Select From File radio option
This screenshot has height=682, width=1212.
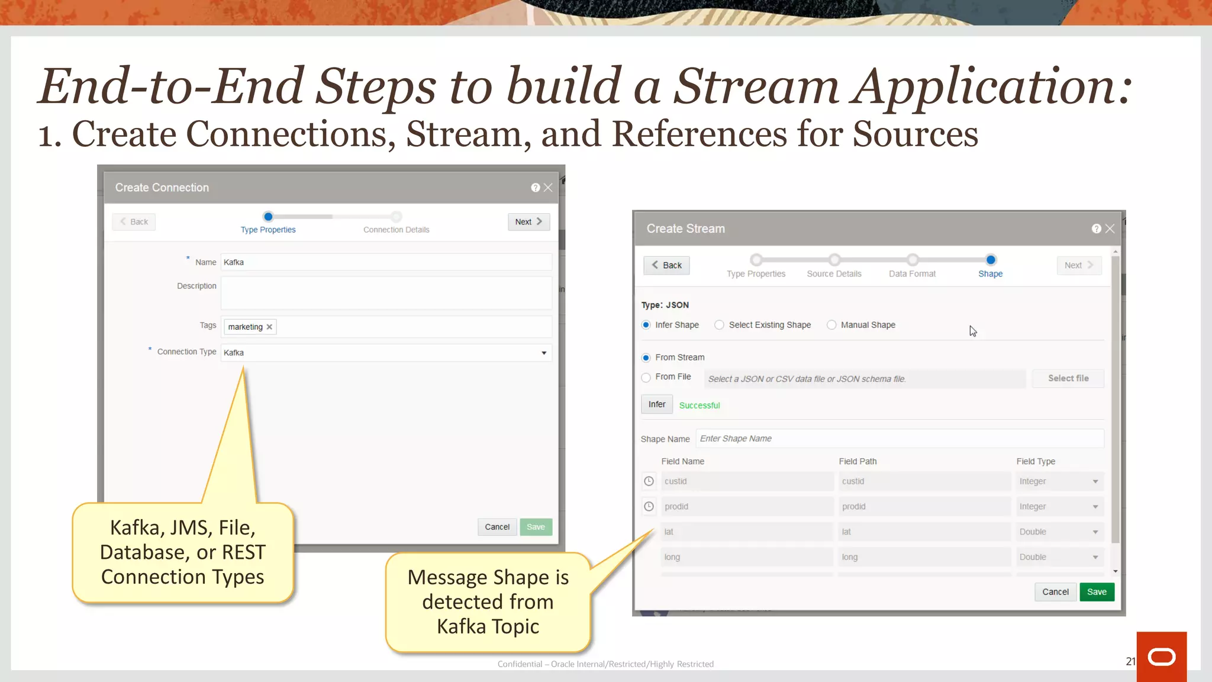[646, 377]
